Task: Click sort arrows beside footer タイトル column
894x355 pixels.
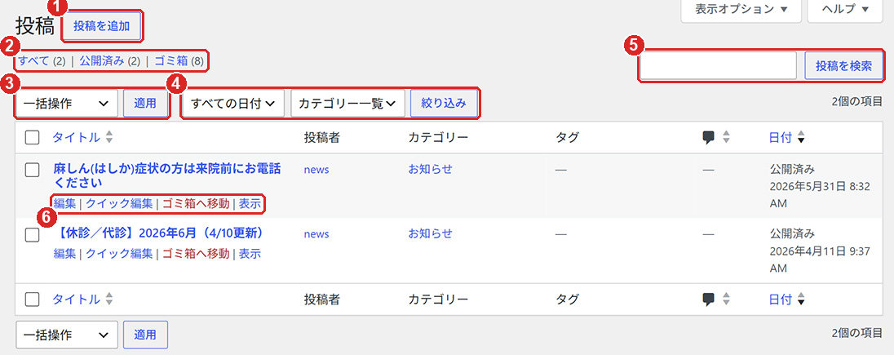Action: [109, 299]
